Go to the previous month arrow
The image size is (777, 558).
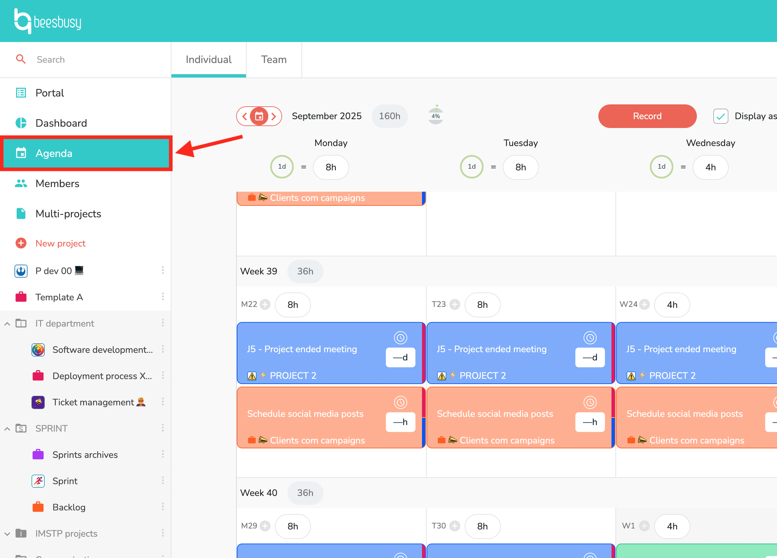click(x=245, y=117)
